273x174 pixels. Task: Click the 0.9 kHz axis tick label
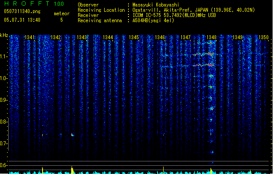click(x=4, y=100)
